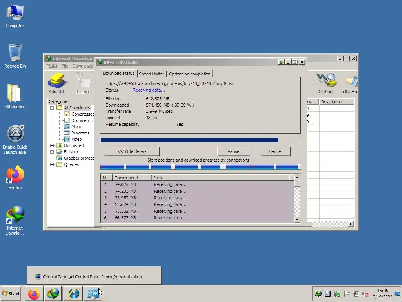Click the Control Panel taskbar button
Viewport: 402px width, 302px height.
[93, 293]
